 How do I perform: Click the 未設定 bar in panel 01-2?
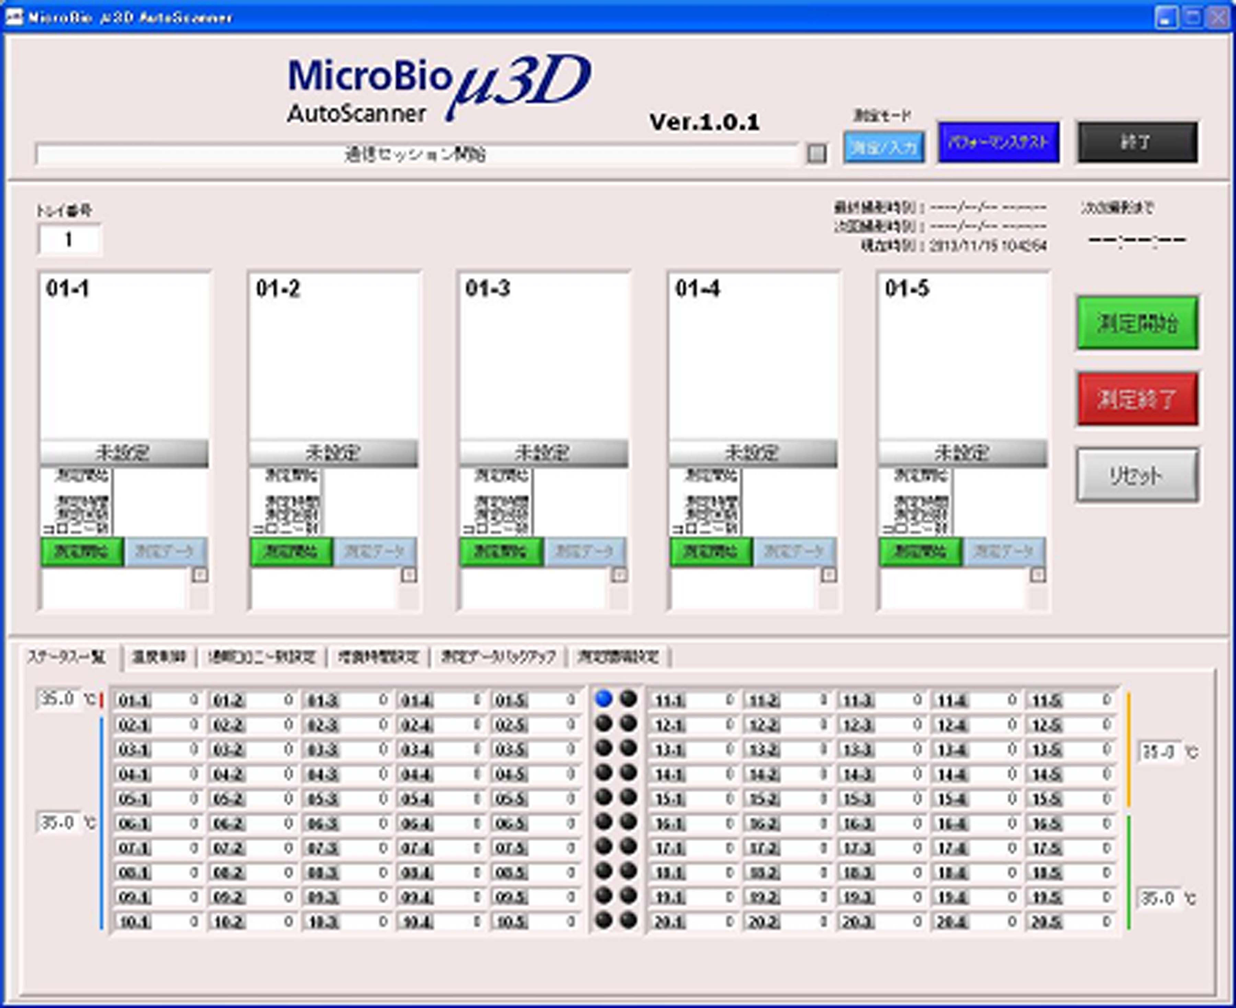[x=333, y=453]
